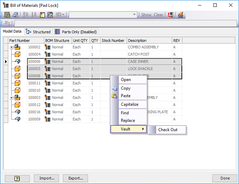Click the Done button

tap(225, 178)
